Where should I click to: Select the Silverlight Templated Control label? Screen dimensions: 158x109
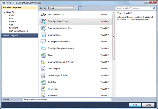coord(61,48)
